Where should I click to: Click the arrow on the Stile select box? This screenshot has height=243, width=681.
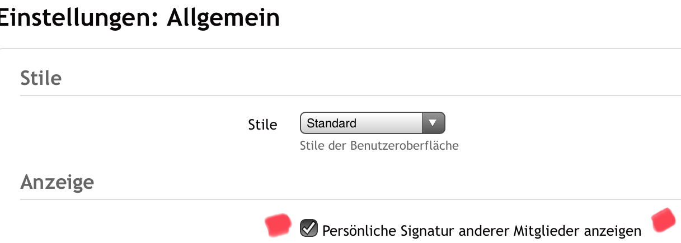[x=432, y=123]
